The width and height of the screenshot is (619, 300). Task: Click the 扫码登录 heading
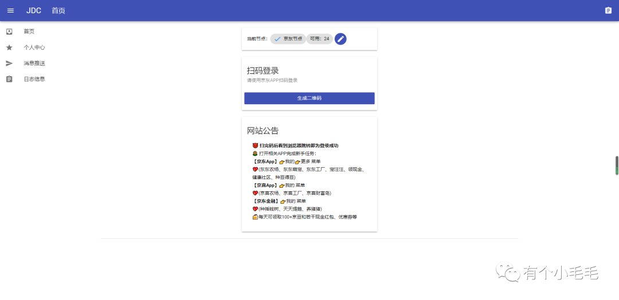coord(263,70)
